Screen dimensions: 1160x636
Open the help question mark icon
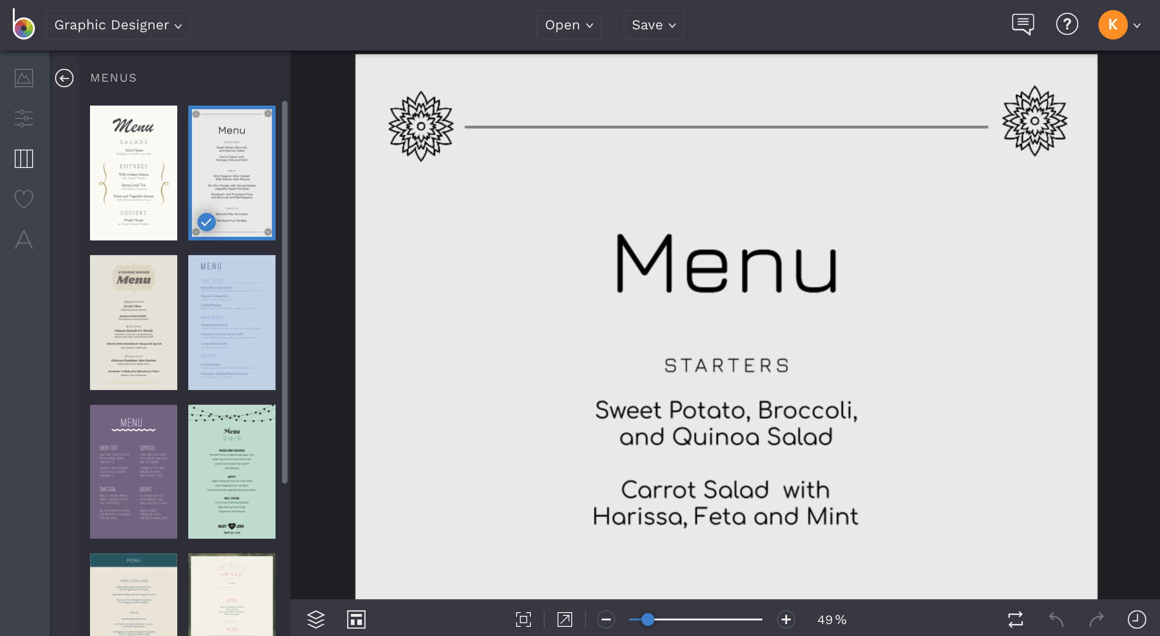point(1067,25)
